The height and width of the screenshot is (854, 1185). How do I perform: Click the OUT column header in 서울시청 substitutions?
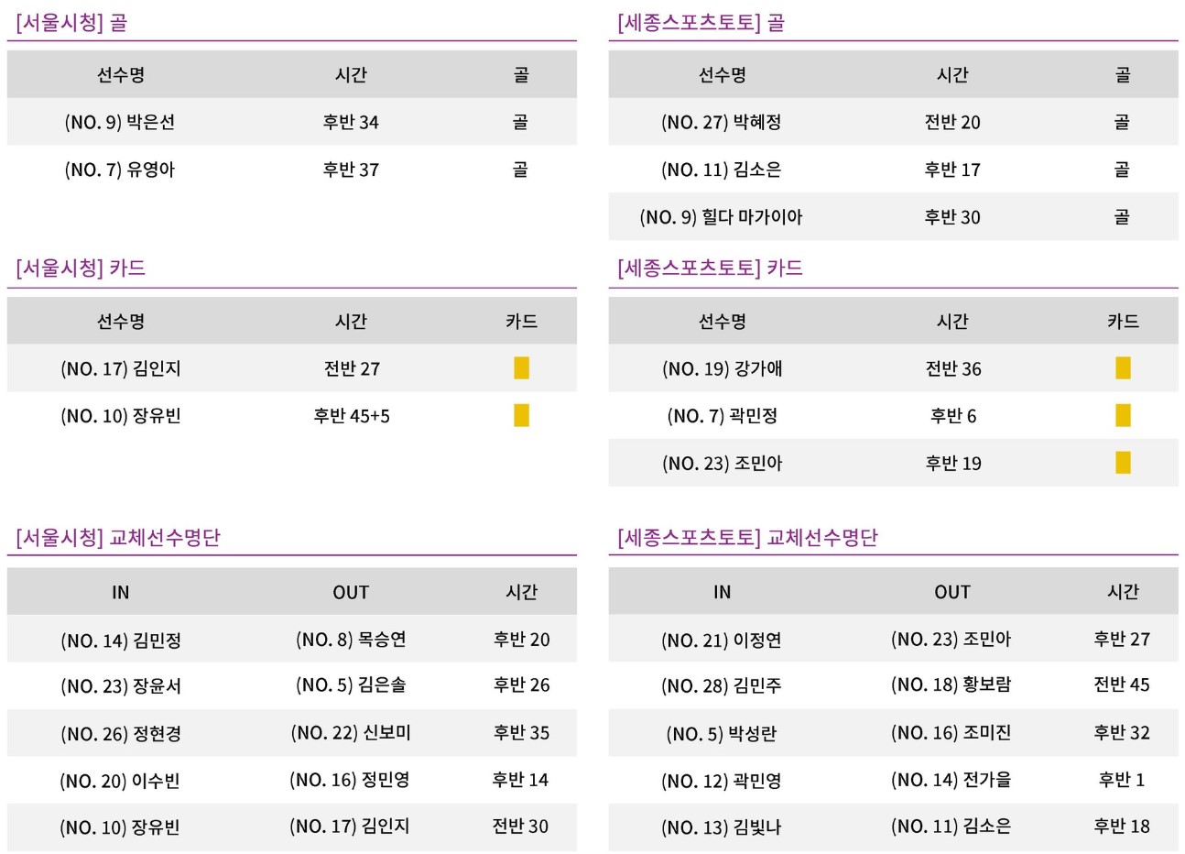pos(351,592)
